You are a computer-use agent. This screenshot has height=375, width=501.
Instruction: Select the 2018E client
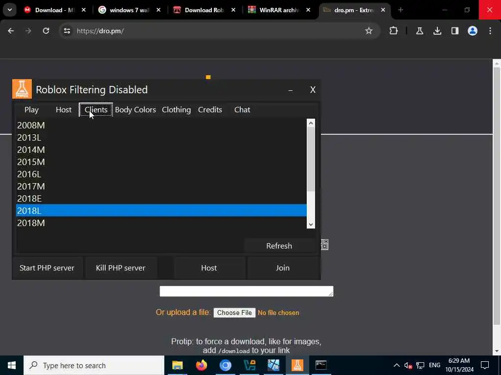[161, 198]
